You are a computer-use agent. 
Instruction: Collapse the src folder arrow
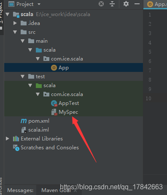pyautogui.click(x=15, y=32)
